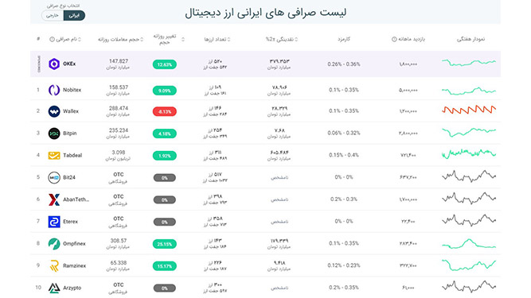Sort by نقدینگی ±2% column

pyautogui.click(x=281, y=40)
